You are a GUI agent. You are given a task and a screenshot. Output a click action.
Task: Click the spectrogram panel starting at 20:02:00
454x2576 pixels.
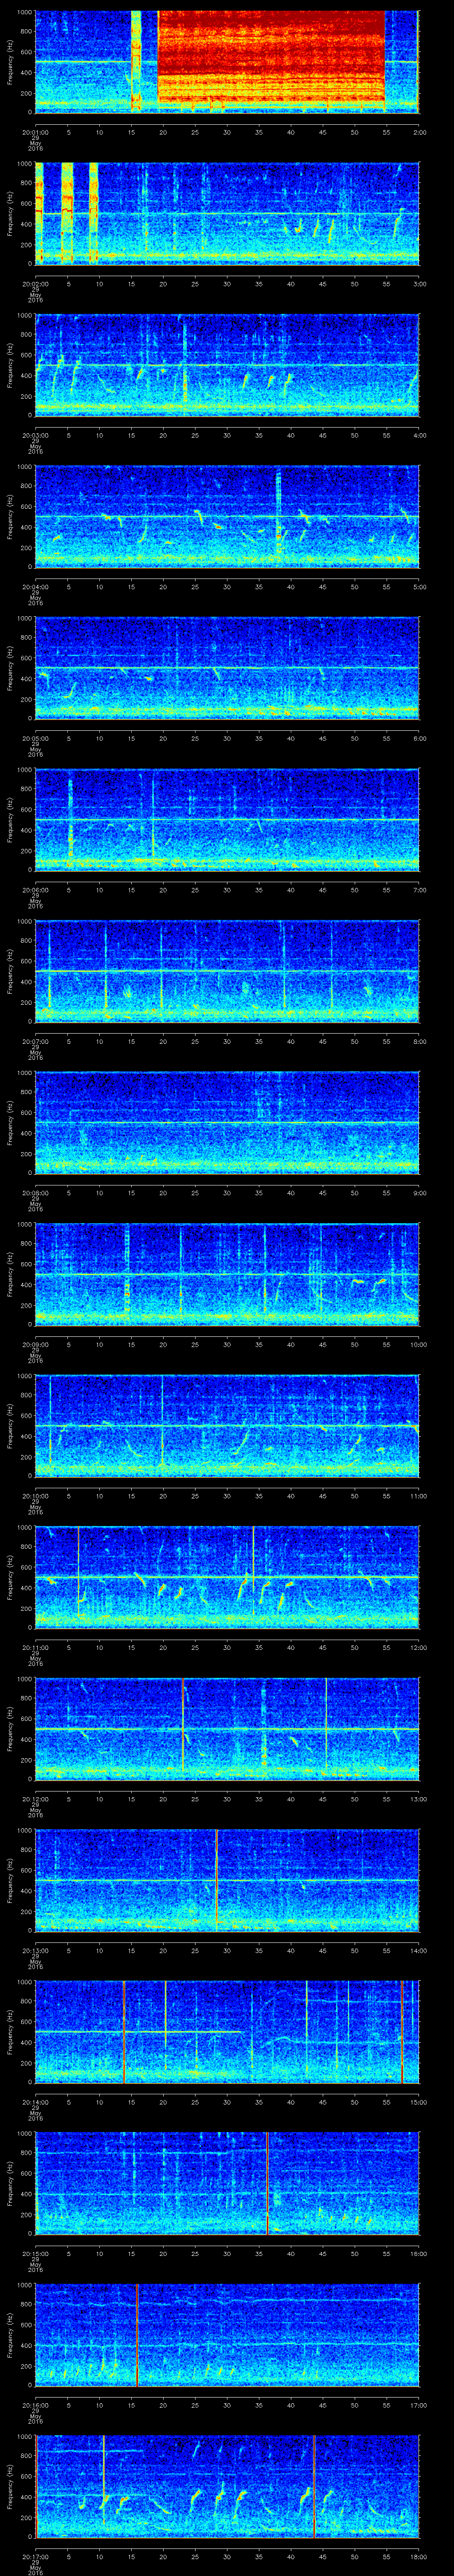click(x=227, y=213)
